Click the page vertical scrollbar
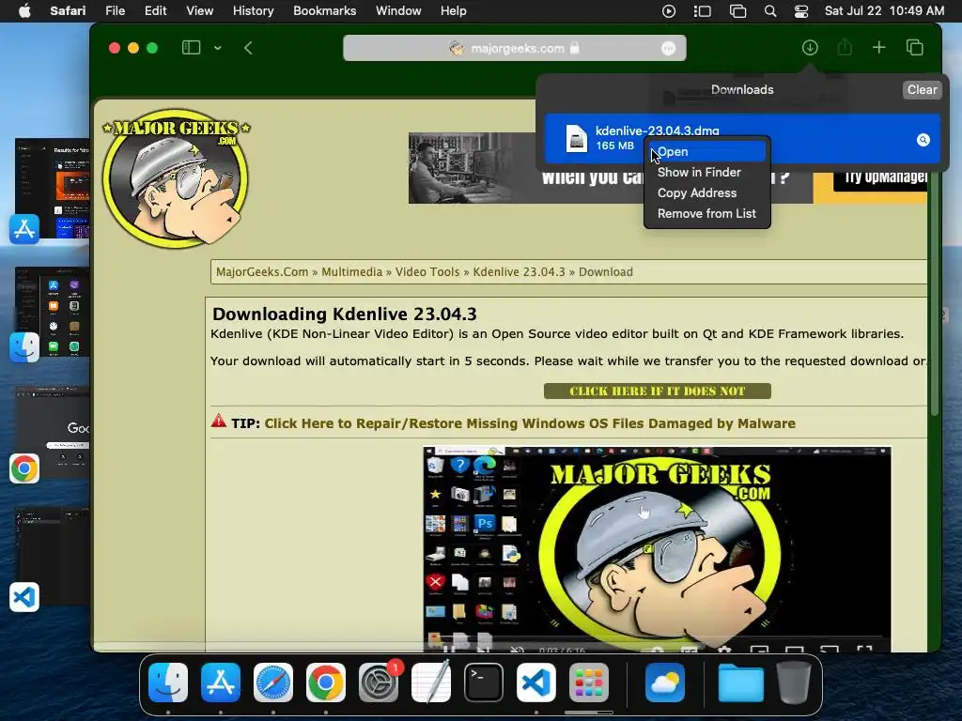 tap(935, 294)
